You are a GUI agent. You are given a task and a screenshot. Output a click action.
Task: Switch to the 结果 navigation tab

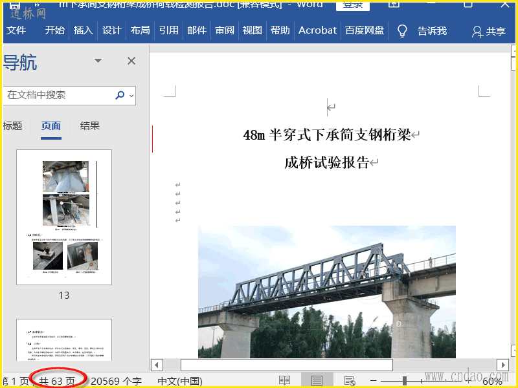pyautogui.click(x=89, y=125)
